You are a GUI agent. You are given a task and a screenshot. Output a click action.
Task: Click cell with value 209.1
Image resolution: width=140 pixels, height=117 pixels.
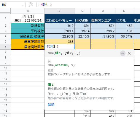[x=59, y=31]
